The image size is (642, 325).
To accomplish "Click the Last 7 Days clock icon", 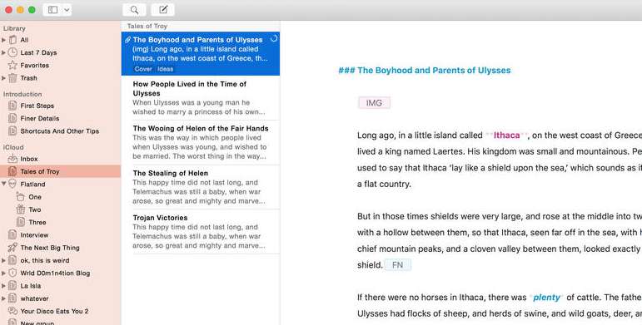I will 13,52.
